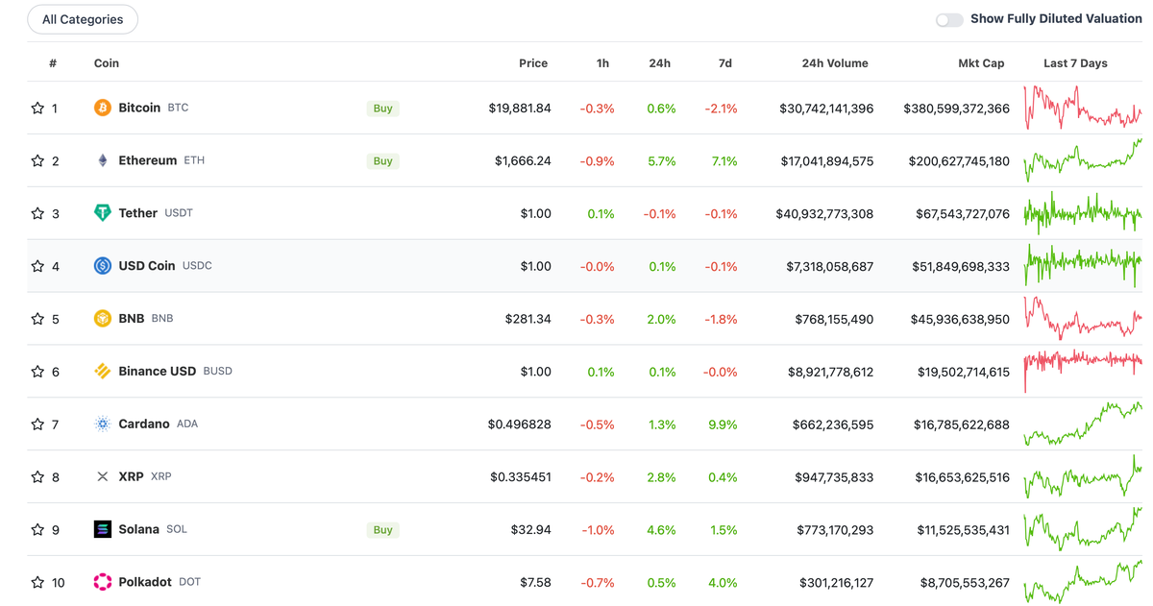Select Ethereum price $1,666.24
1153x606 pixels.
523,161
